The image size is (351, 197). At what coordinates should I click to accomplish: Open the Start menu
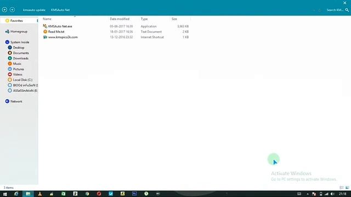5,194
